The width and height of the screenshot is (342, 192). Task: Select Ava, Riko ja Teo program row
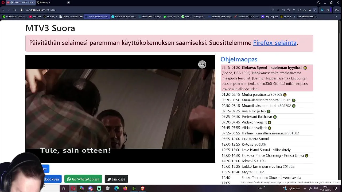tap(267, 111)
